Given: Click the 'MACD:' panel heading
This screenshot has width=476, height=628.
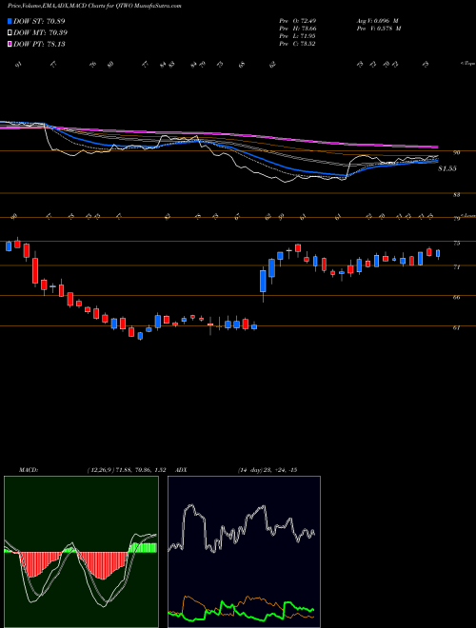Looking at the screenshot, I should (28, 470).
